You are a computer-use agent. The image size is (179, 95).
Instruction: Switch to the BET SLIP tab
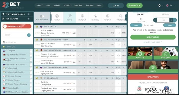point(140,14)
